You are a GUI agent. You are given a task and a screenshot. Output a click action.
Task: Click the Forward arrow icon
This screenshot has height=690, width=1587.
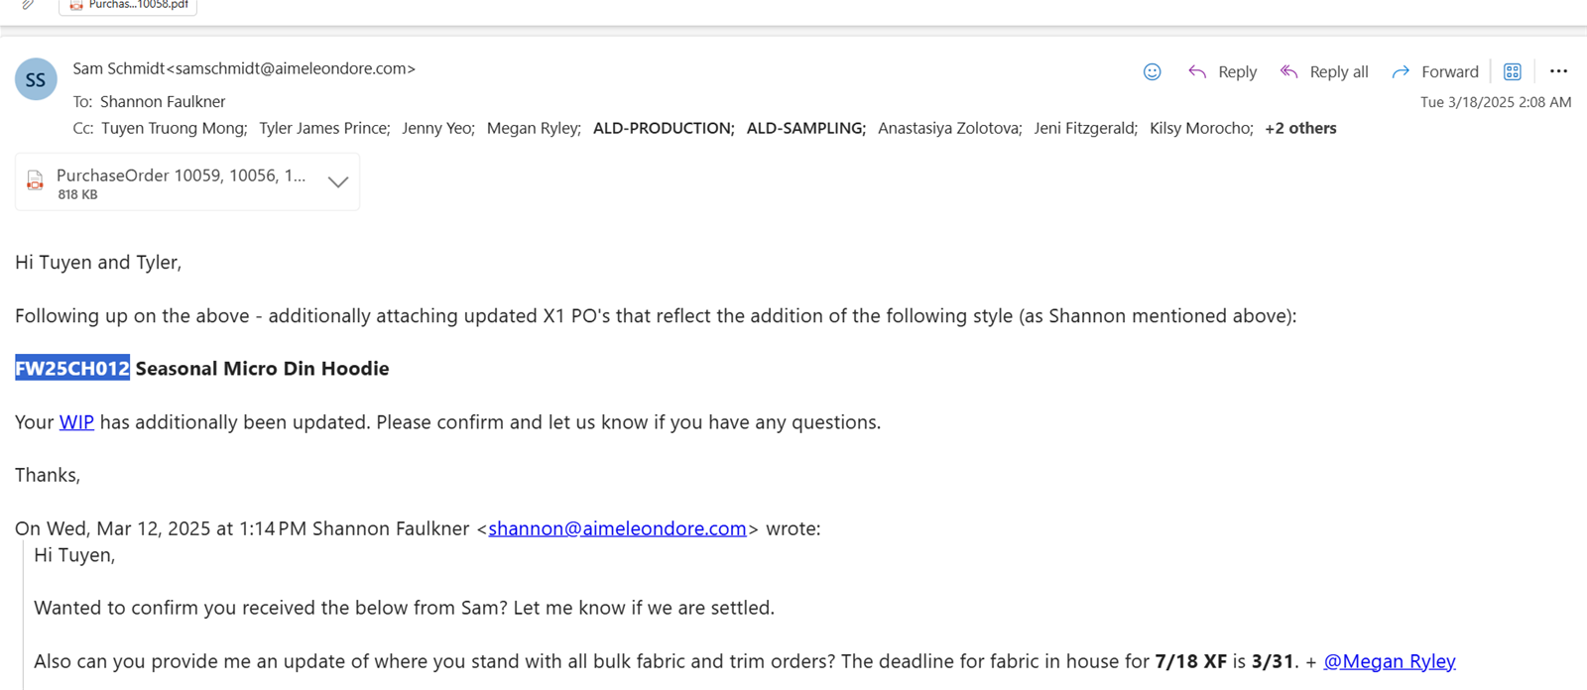coord(1401,71)
